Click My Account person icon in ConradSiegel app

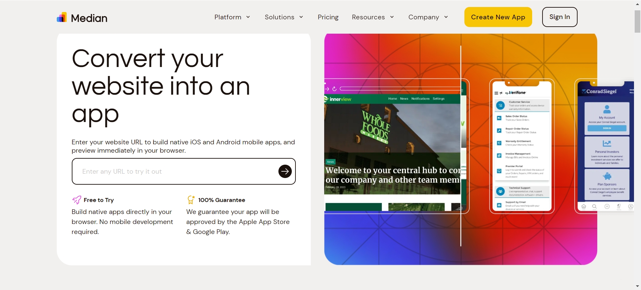click(x=607, y=109)
